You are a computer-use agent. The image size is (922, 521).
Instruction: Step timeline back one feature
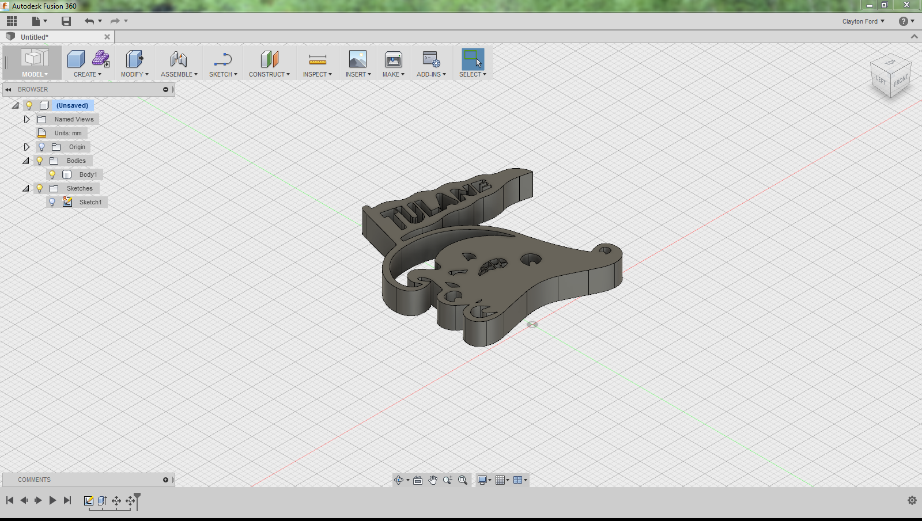click(x=24, y=500)
